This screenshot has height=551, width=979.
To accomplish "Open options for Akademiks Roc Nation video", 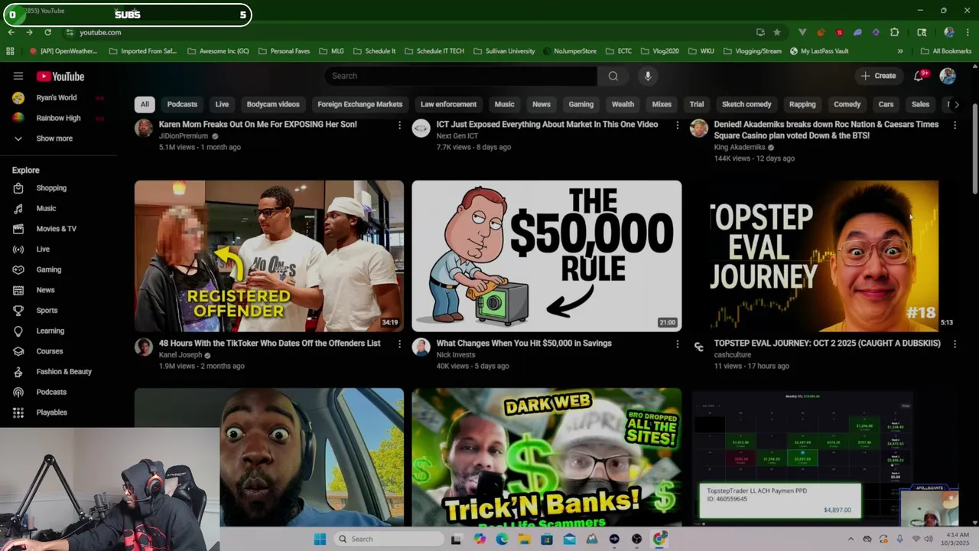I will pyautogui.click(x=955, y=125).
